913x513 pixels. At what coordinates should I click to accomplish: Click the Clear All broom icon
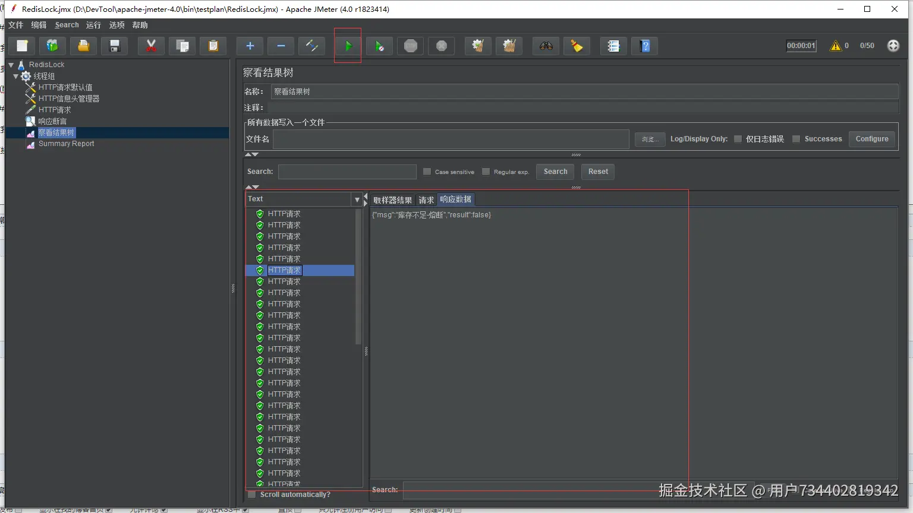coord(509,46)
